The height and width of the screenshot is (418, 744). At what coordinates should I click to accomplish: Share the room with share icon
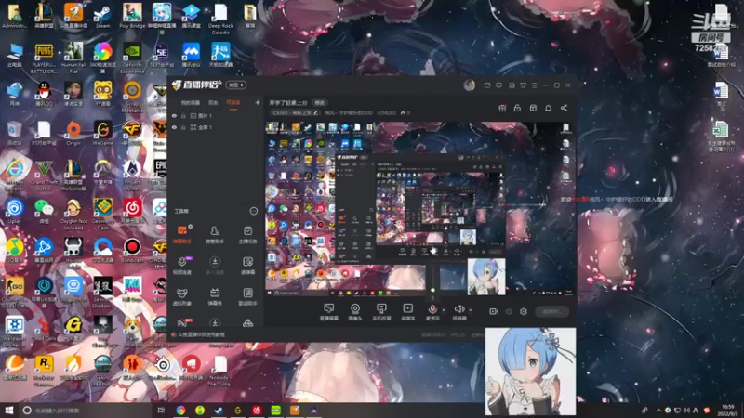click(x=564, y=108)
